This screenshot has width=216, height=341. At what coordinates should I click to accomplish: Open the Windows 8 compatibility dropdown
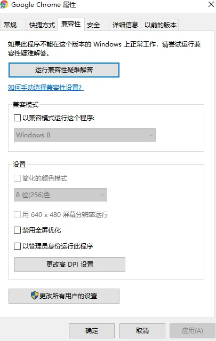(x=85, y=135)
